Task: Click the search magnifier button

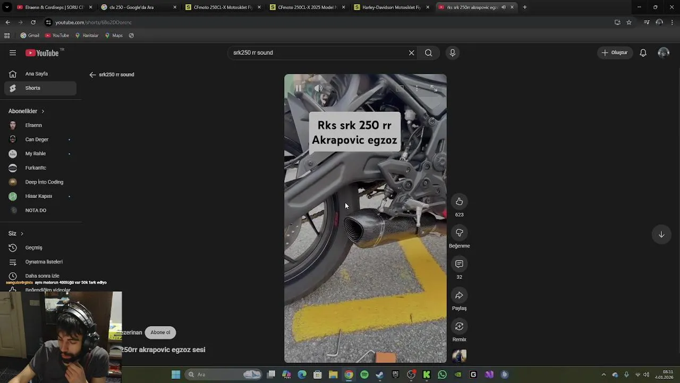Action: (x=428, y=53)
